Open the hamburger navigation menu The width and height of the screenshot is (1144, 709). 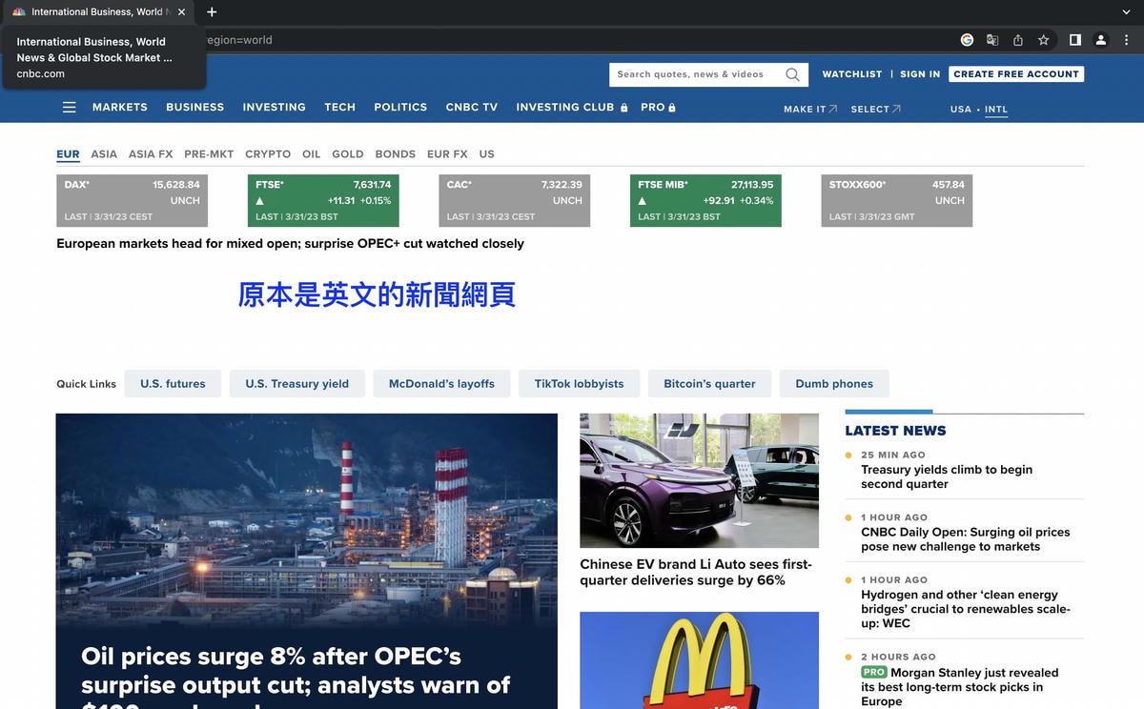click(69, 108)
